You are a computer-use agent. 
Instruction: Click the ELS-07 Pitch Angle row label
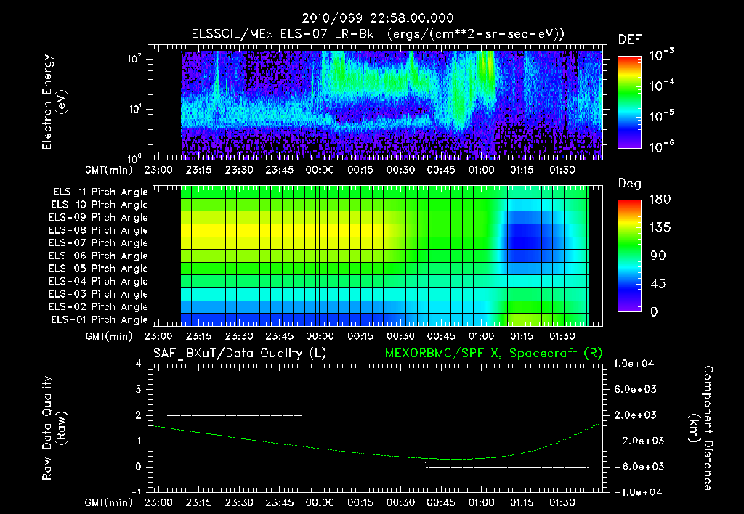[99, 242]
